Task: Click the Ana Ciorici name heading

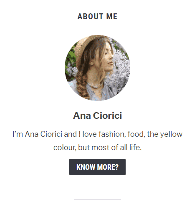Action: (x=97, y=116)
